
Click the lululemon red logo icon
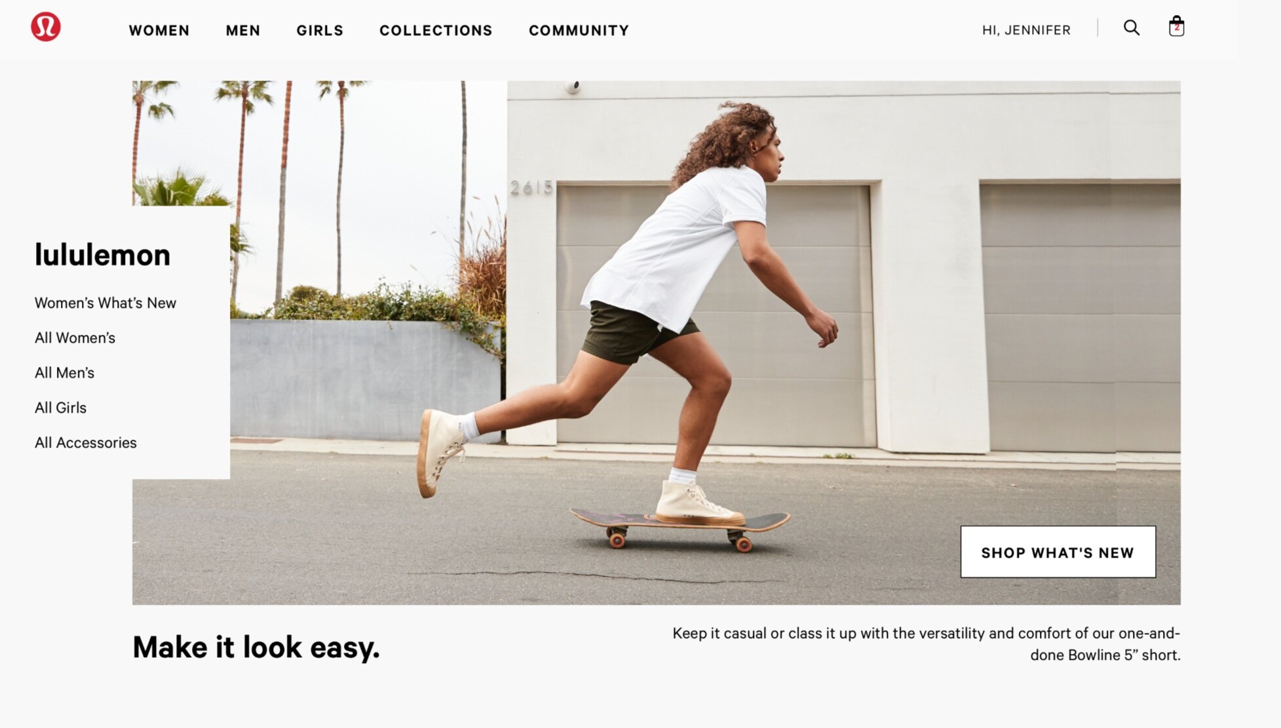[x=46, y=27]
